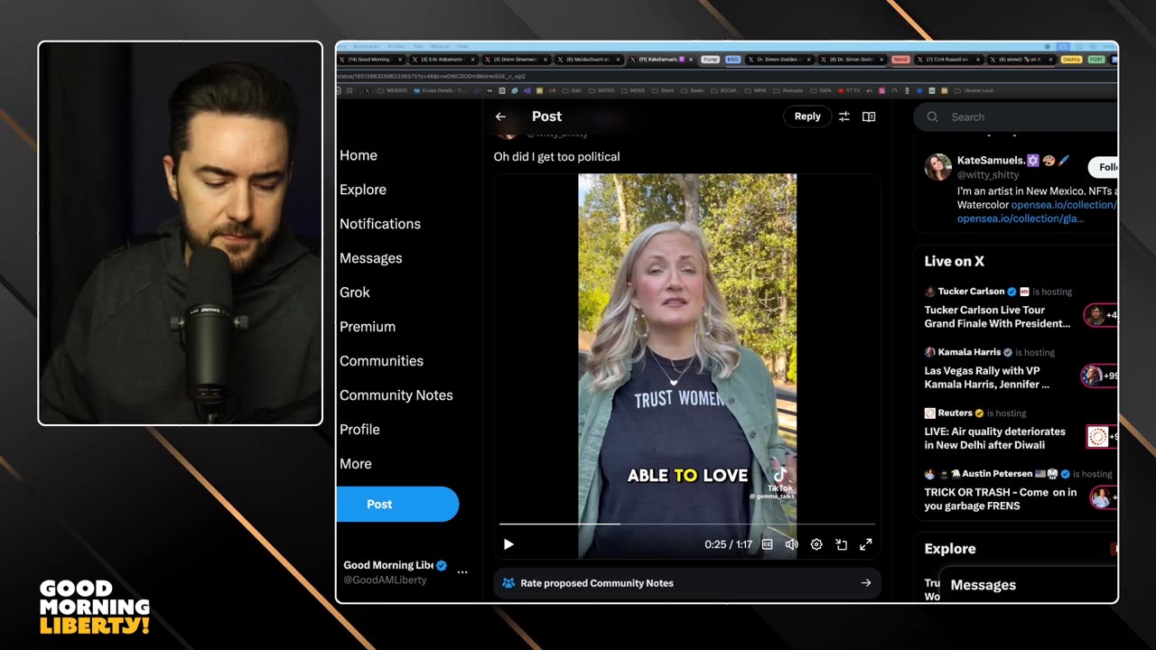Open Kamala Harris host avatar
This screenshot has height=650, width=1156.
(x=930, y=352)
